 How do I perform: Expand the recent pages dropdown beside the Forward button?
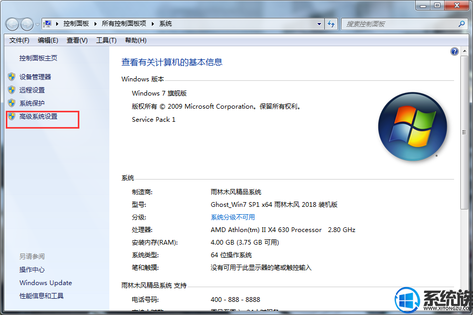37,25
